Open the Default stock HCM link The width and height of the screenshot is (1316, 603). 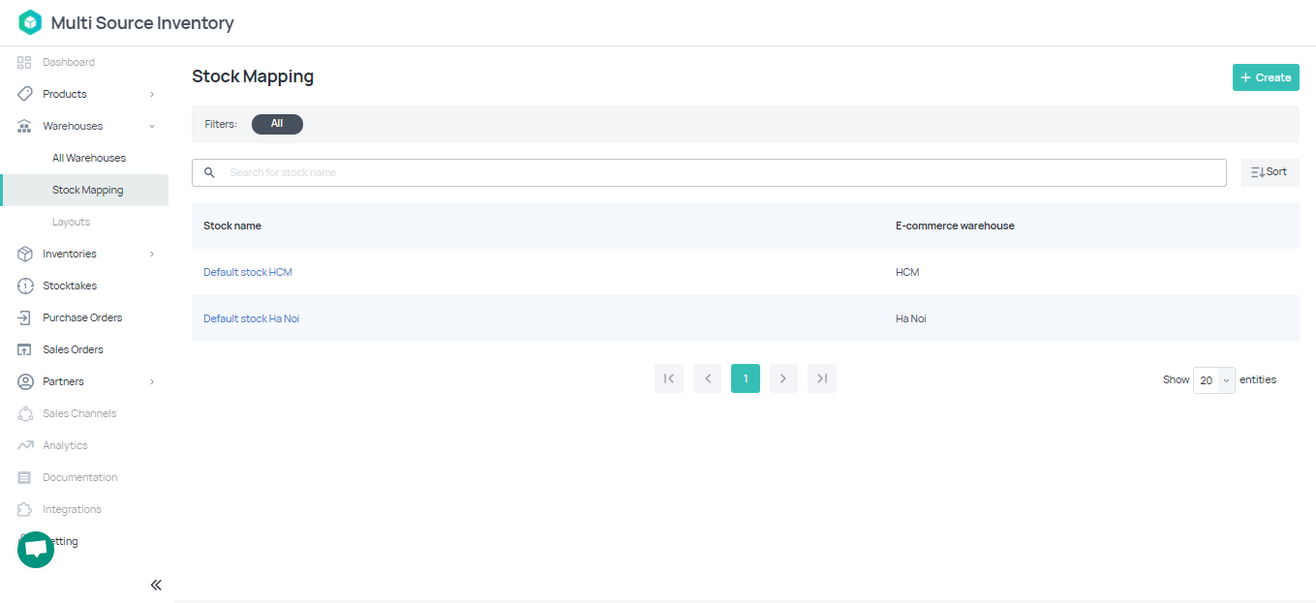coord(248,272)
